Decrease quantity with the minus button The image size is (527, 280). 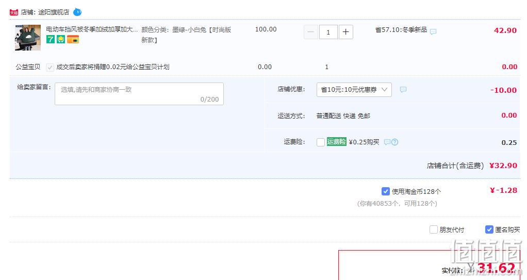tap(311, 32)
